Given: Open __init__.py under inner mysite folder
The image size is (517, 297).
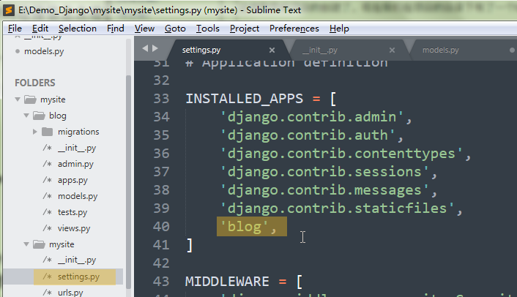Looking at the screenshot, I should pyautogui.click(x=77, y=260).
